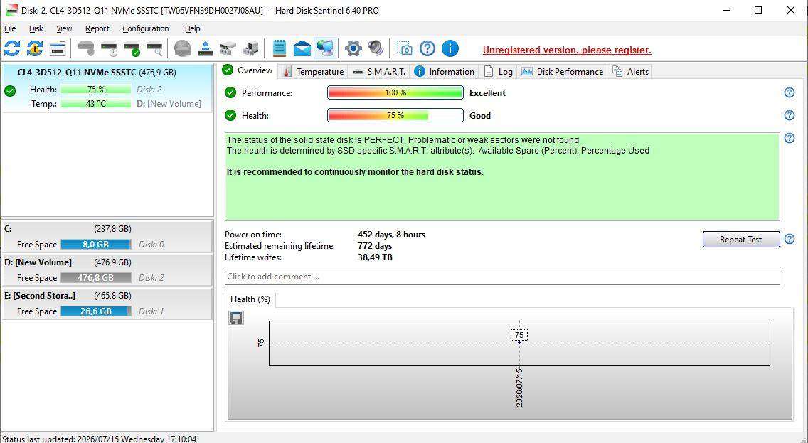Click the blue refresh arrows toolbar icon
808x443 pixels.
point(12,48)
